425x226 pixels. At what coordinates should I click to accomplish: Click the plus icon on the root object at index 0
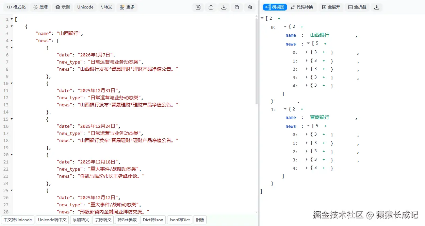(x=302, y=27)
